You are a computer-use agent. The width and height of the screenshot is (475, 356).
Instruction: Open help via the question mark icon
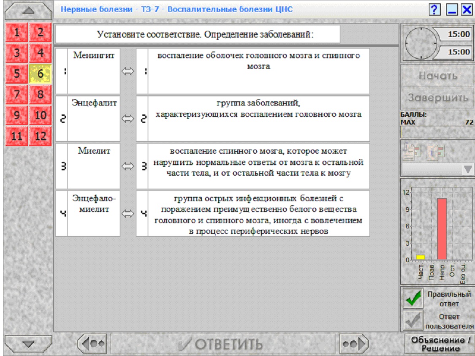(x=434, y=9)
